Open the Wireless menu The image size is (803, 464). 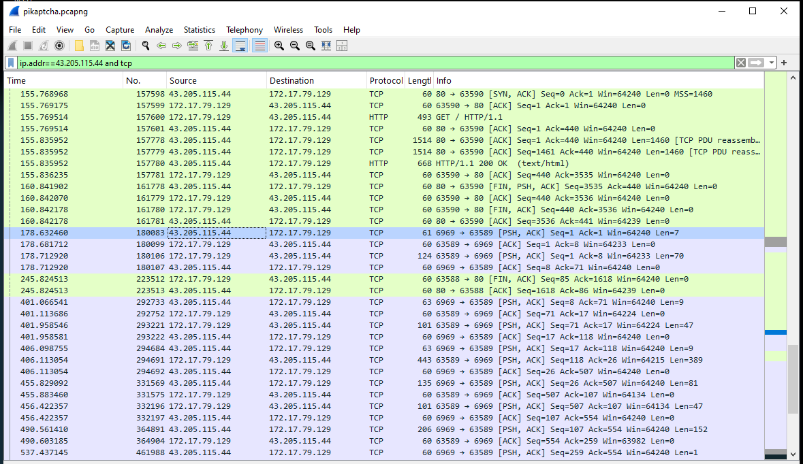(x=288, y=30)
